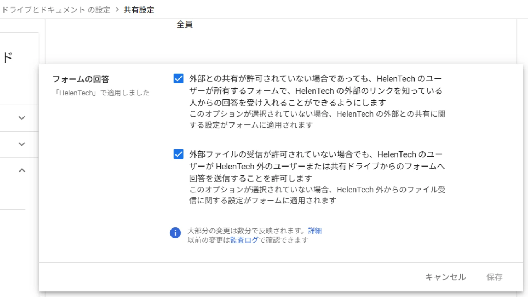Expand the second collapsed sidebar section chevron
Image resolution: width=528 pixels, height=297 pixels.
[x=22, y=144]
